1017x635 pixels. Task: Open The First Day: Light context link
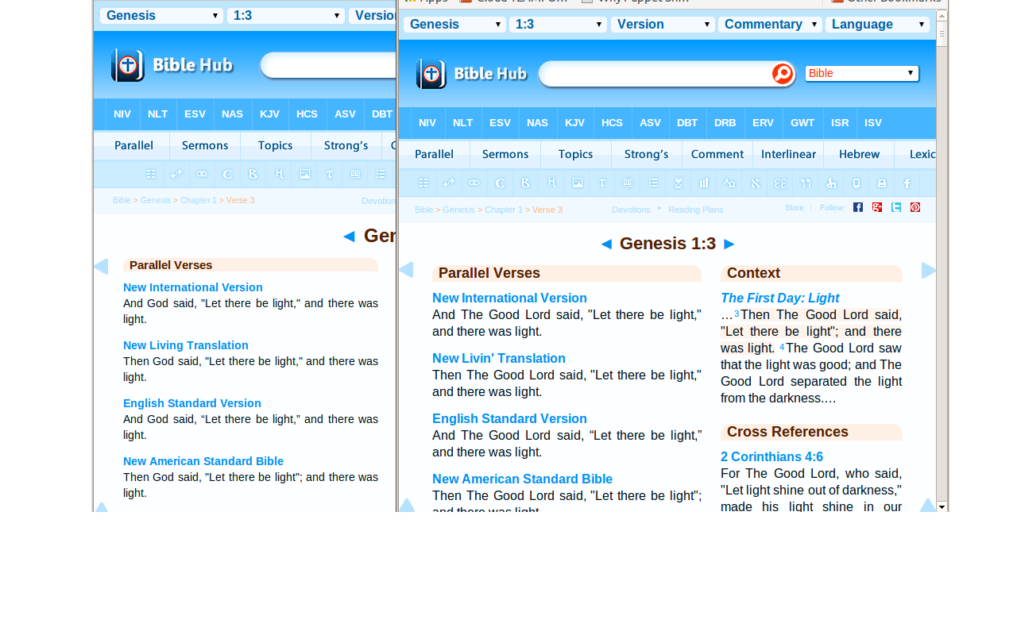779,298
